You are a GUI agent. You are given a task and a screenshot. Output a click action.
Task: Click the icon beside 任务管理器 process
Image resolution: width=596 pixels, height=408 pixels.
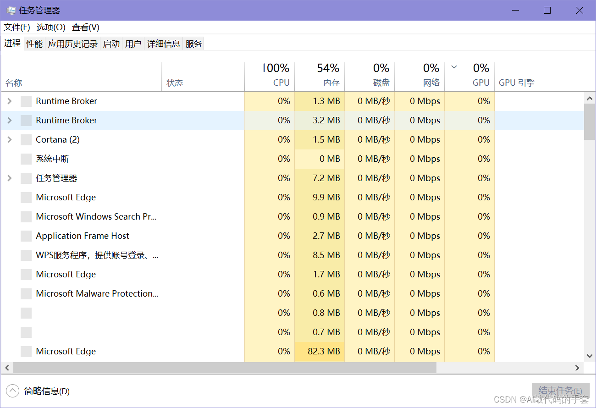[26, 178]
